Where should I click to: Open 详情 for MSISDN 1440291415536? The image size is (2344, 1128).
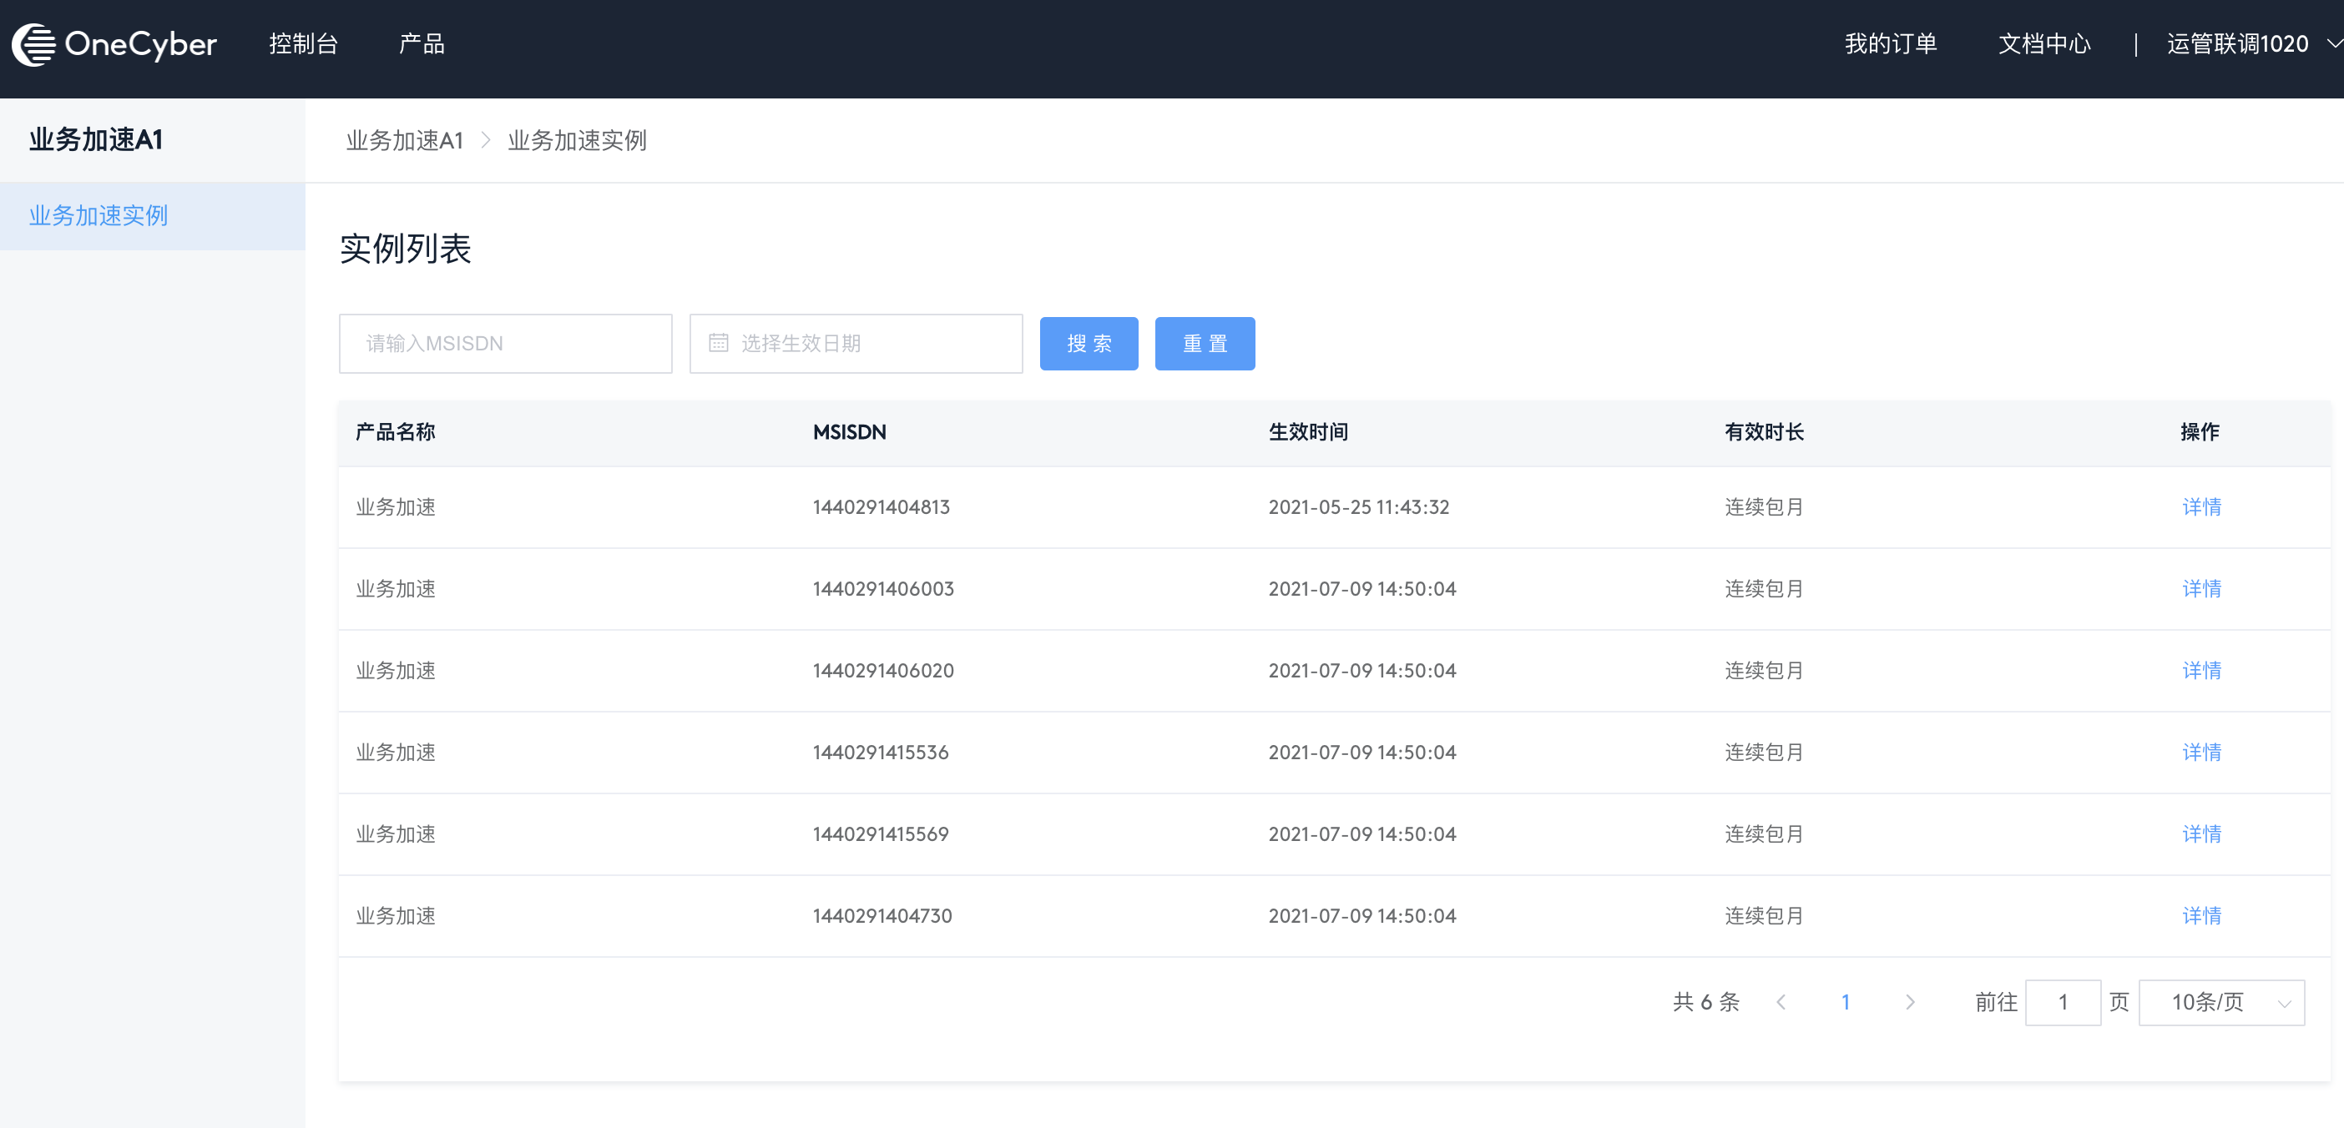[2201, 753]
